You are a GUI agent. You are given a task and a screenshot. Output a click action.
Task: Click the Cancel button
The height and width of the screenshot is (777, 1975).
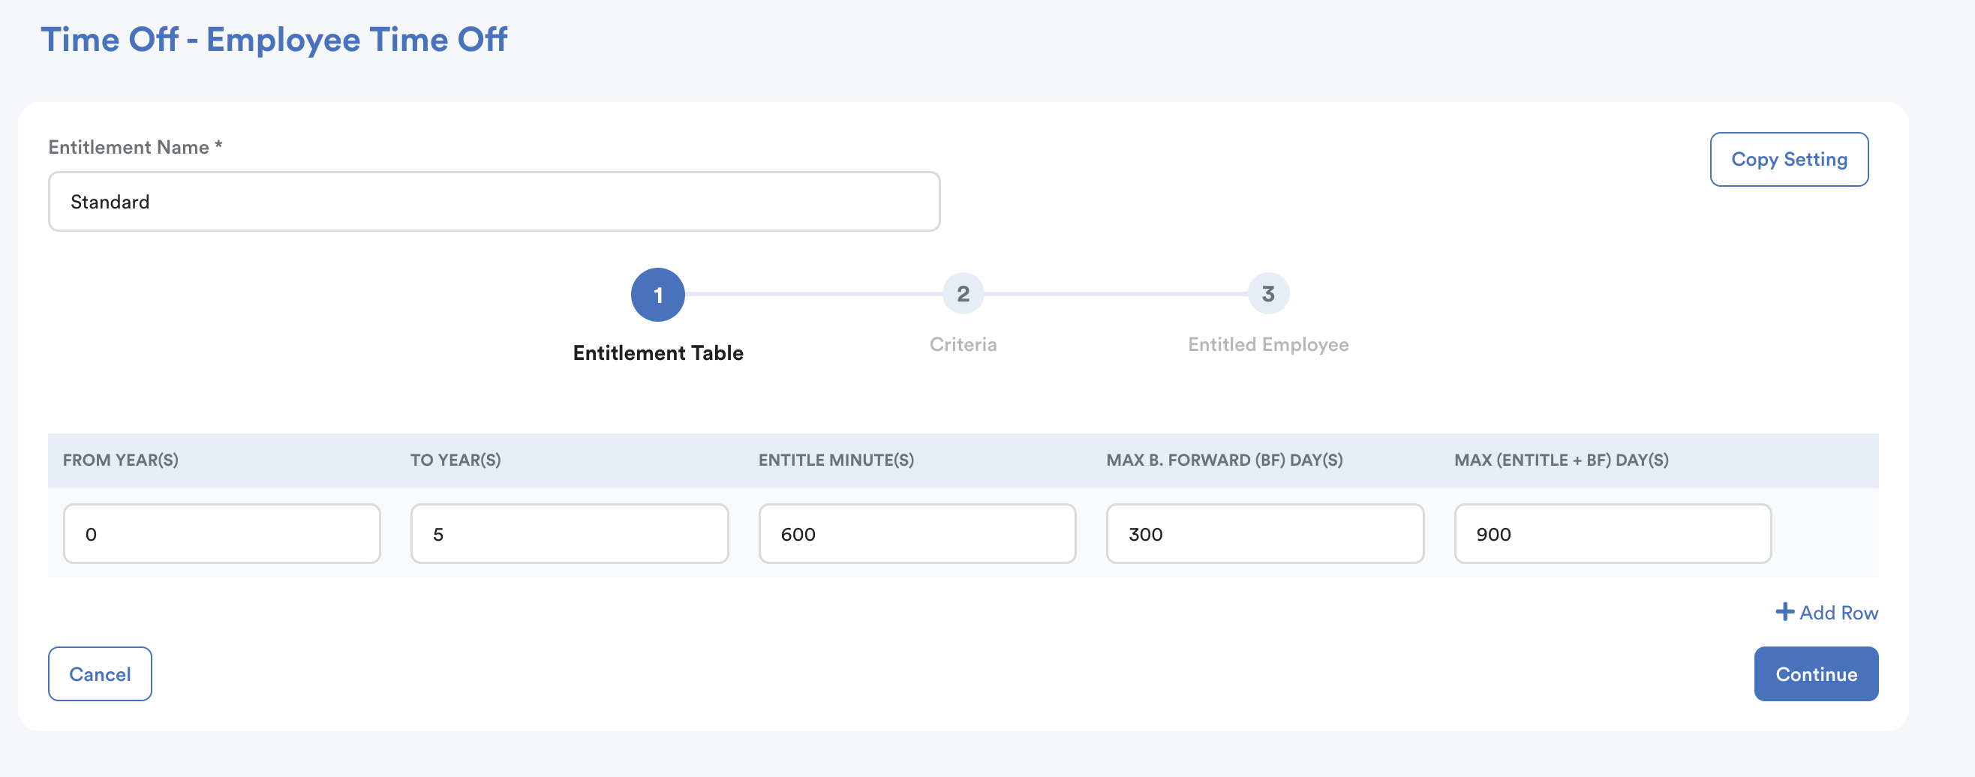coord(100,673)
